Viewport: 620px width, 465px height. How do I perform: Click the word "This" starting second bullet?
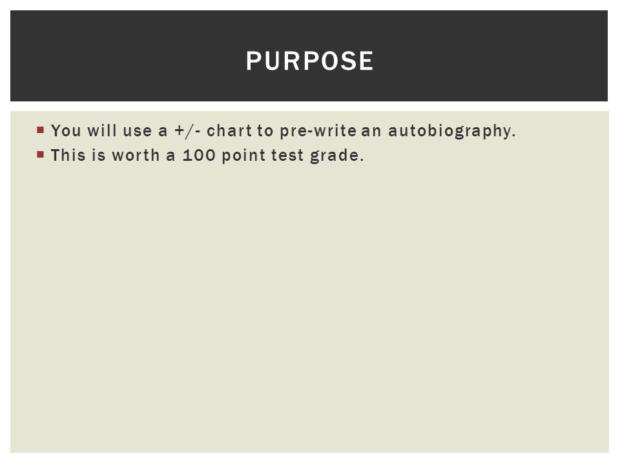tap(68, 156)
